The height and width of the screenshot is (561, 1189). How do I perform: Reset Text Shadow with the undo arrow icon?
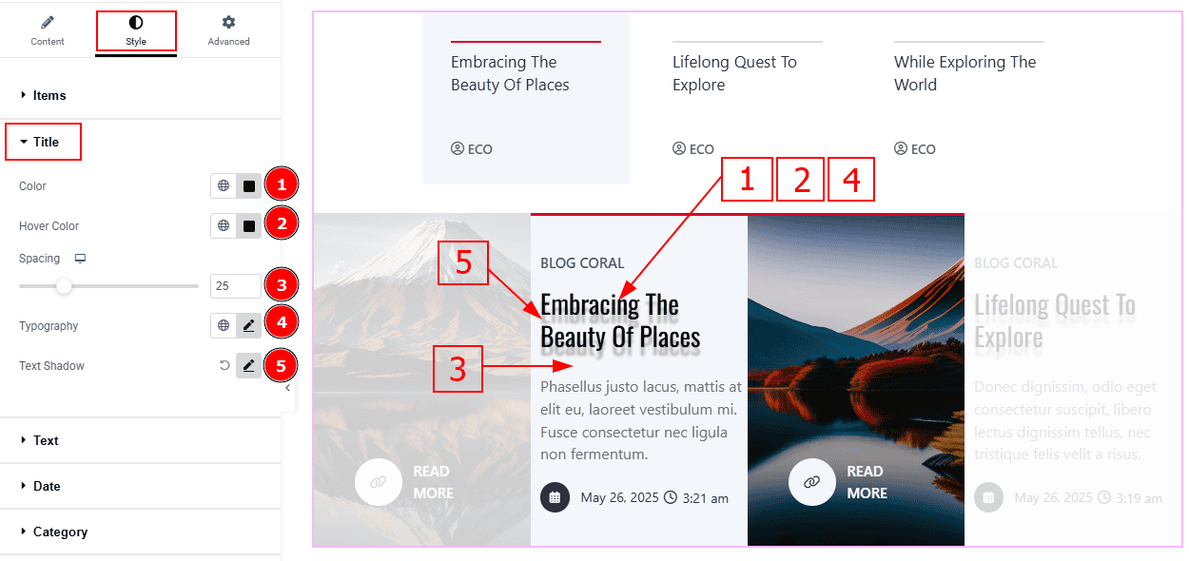click(x=224, y=366)
